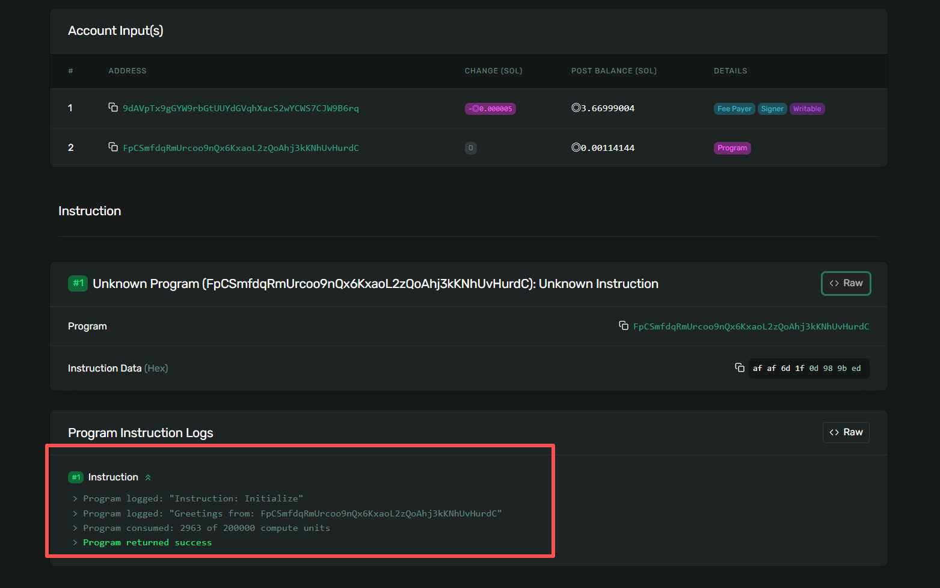Click log line consumed 2963 compute units

tap(206, 528)
